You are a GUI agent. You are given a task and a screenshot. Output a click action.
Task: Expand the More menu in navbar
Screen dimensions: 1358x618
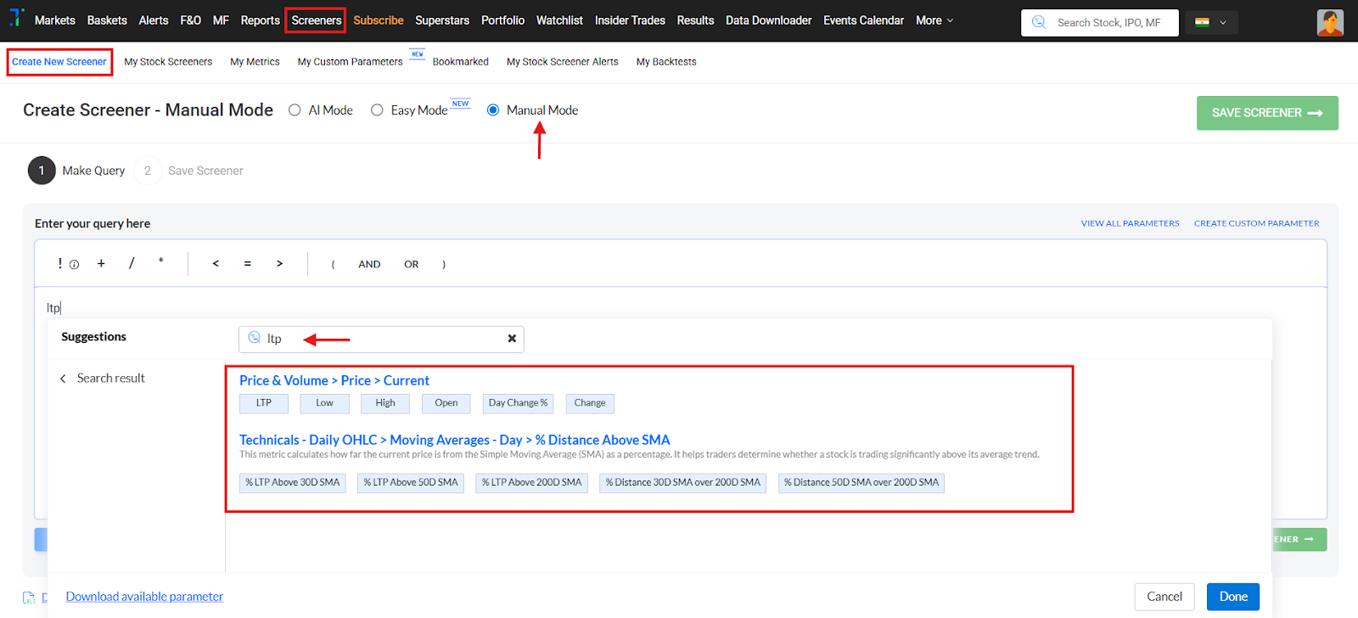point(934,20)
